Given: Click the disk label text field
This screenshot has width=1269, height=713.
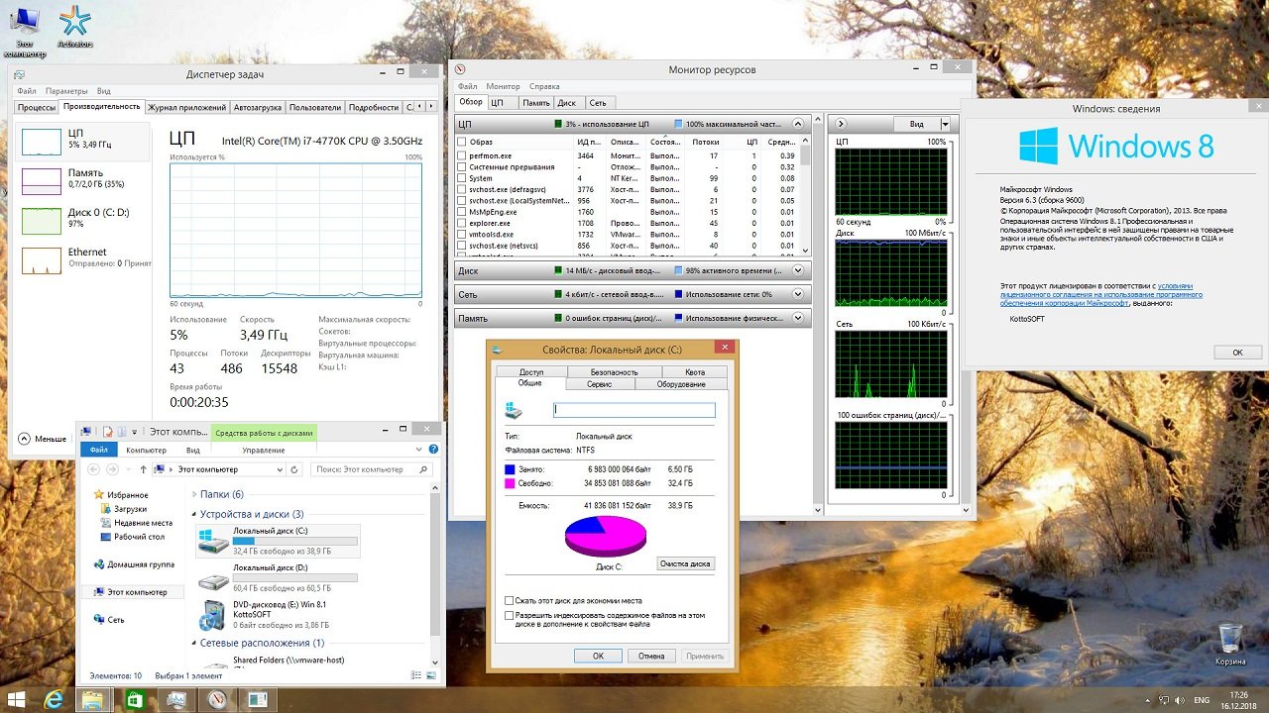Looking at the screenshot, I should 634,409.
